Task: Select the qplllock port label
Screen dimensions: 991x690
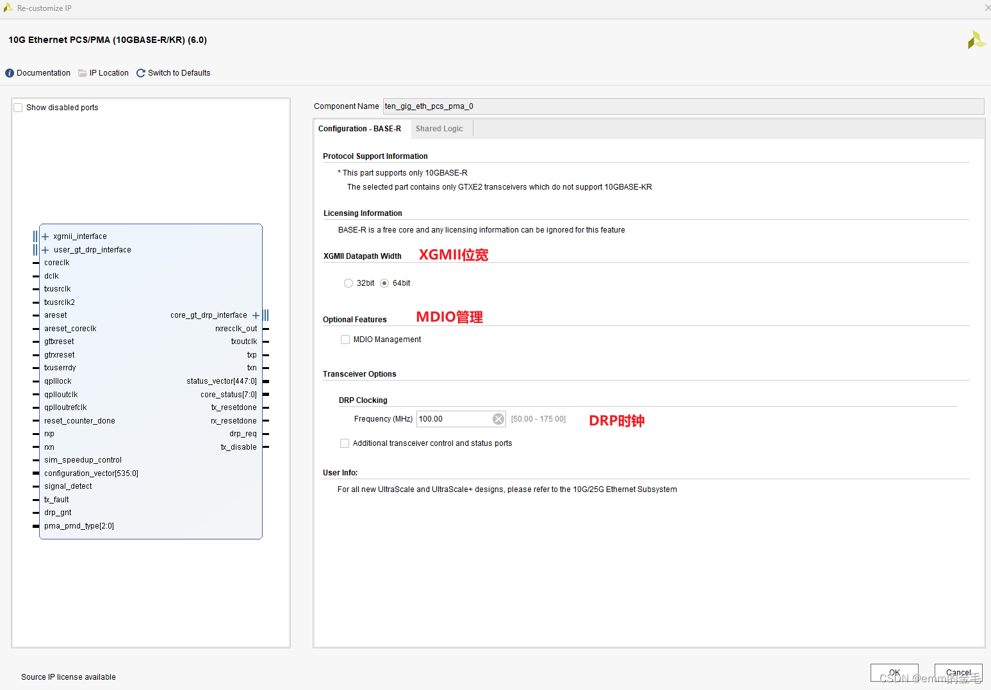Action: coord(58,381)
